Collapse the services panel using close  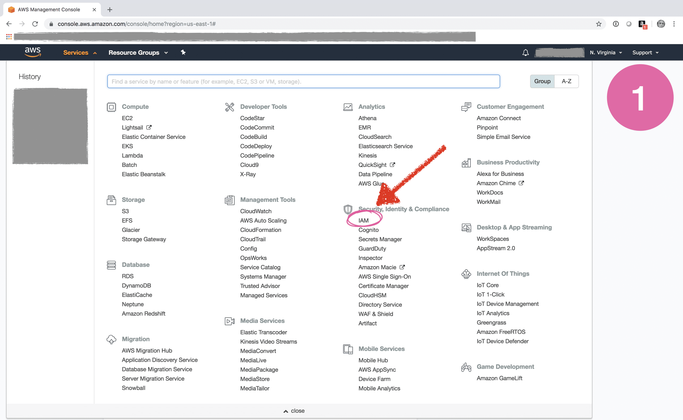(294, 411)
